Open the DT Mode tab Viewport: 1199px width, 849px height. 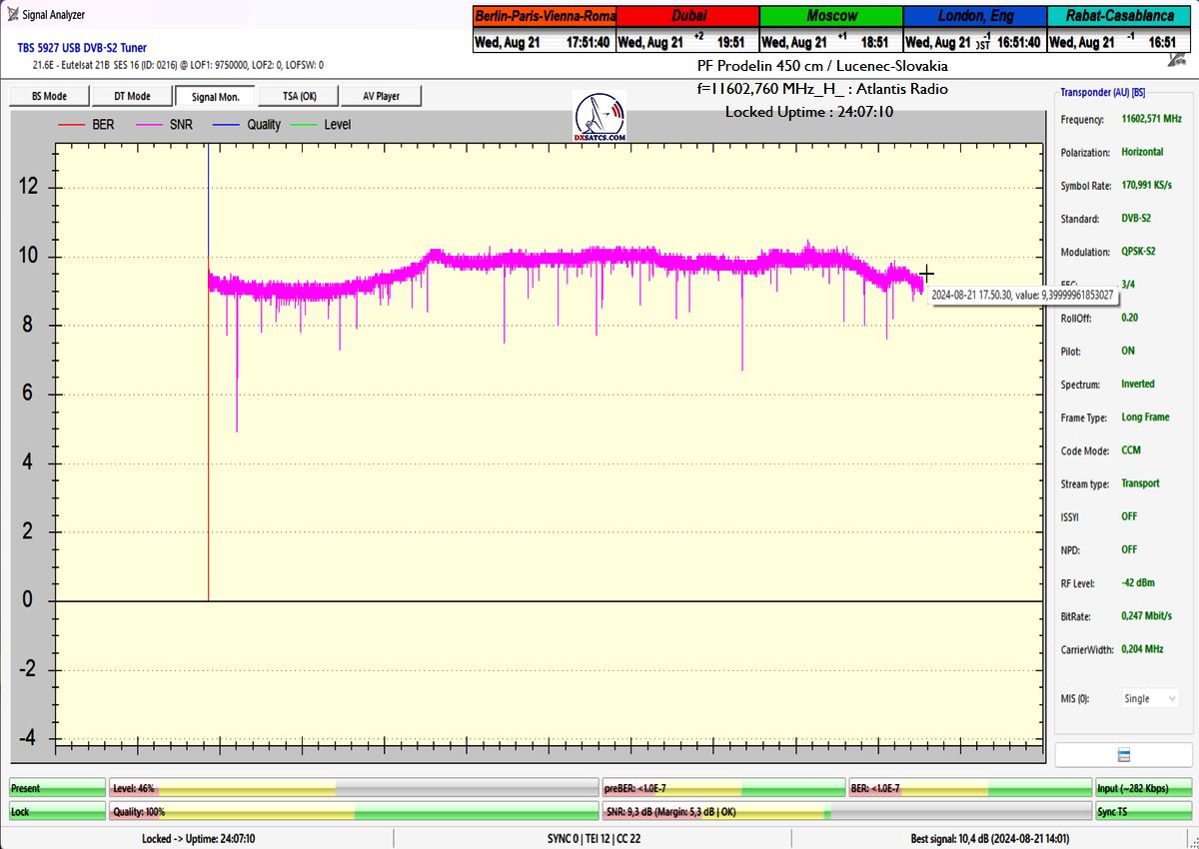pyautogui.click(x=132, y=96)
